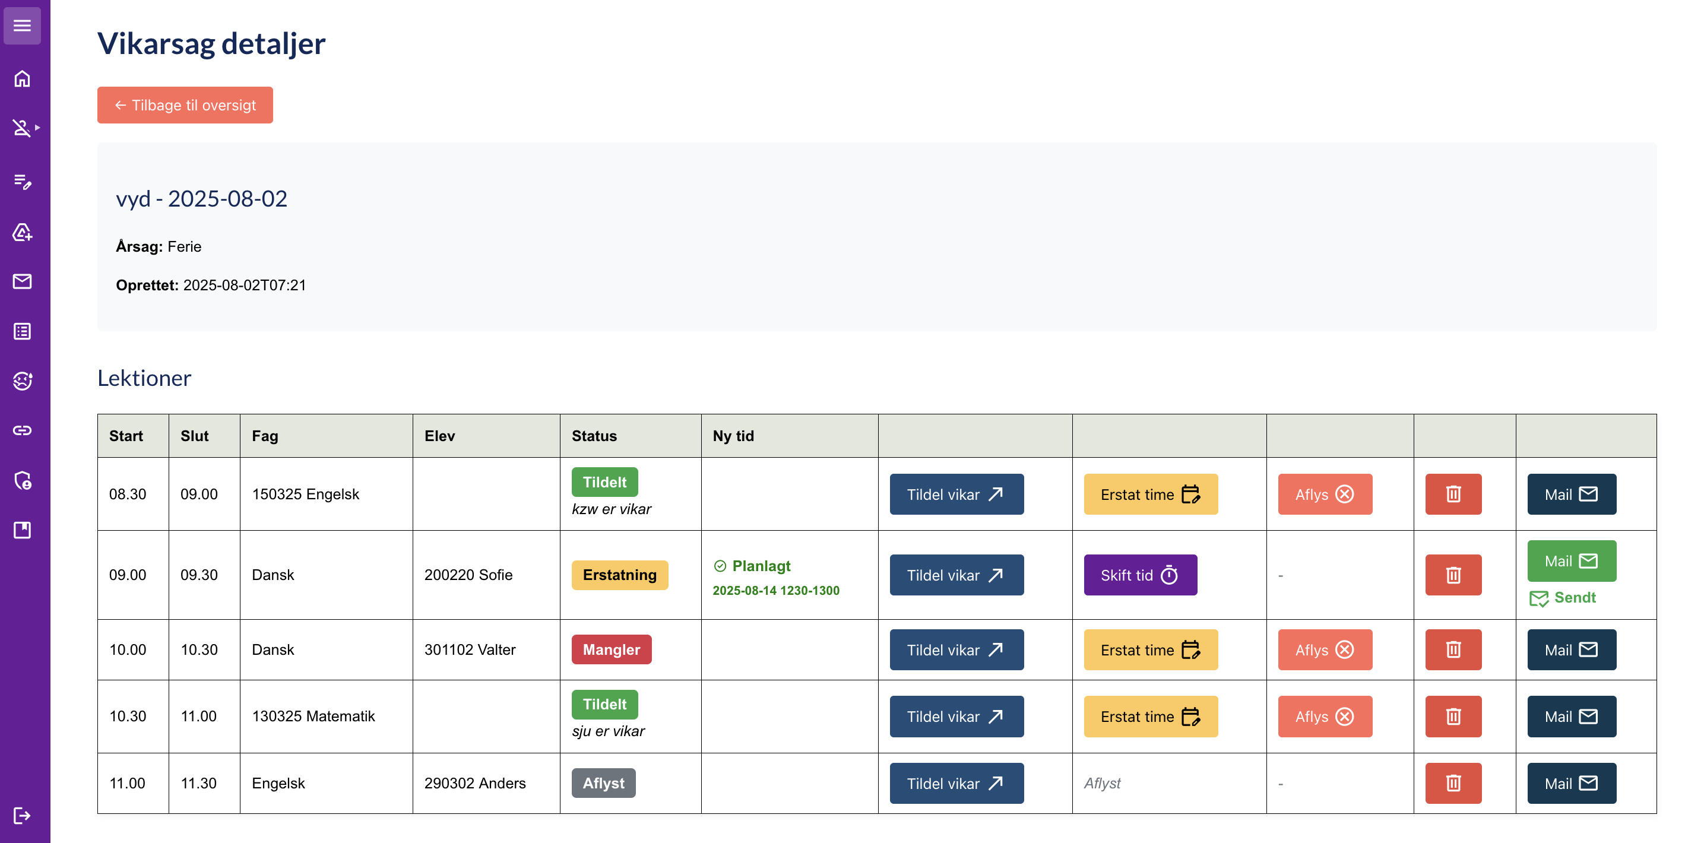Click the logout icon at sidebar bottom
This screenshot has height=843, width=1685.
click(x=22, y=816)
